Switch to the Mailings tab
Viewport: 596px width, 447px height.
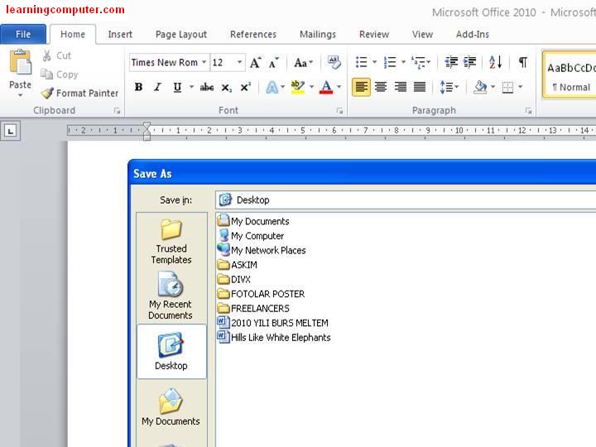pos(318,35)
